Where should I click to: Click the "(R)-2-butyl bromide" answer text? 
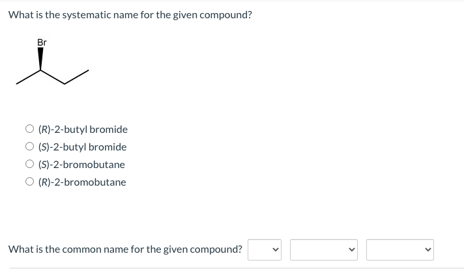(83, 130)
